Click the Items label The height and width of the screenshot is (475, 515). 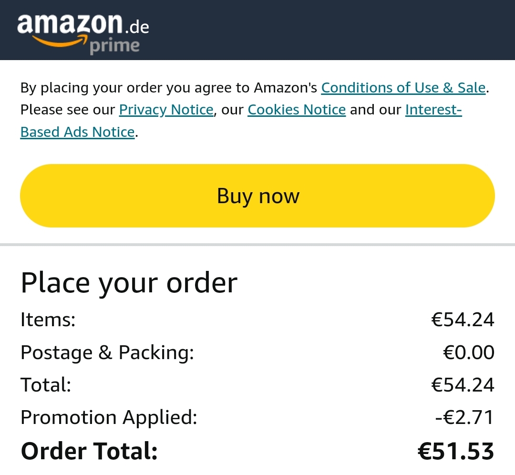click(x=48, y=320)
